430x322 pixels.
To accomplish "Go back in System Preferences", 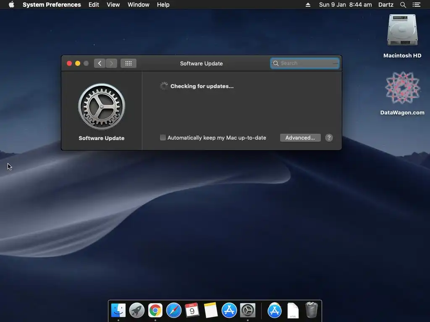I will tap(100, 63).
